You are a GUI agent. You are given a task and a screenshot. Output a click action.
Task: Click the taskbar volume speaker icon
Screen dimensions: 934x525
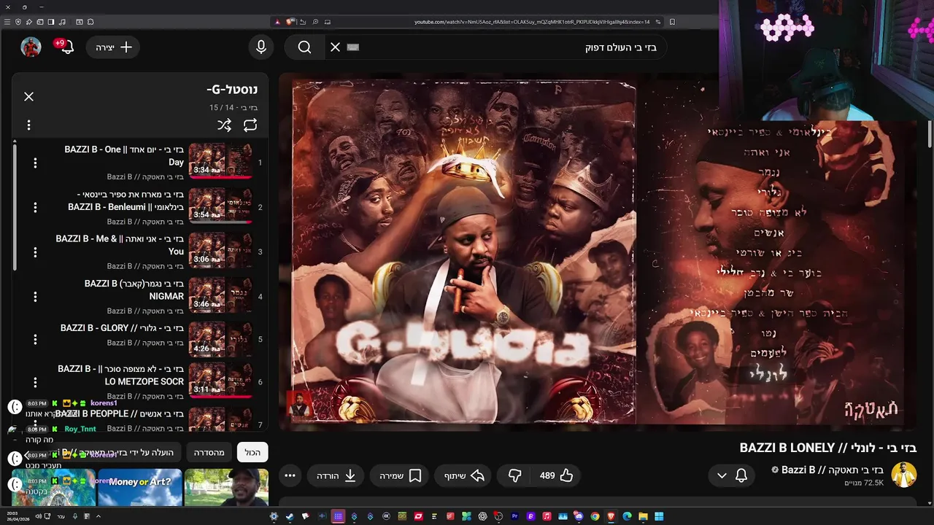click(x=39, y=516)
